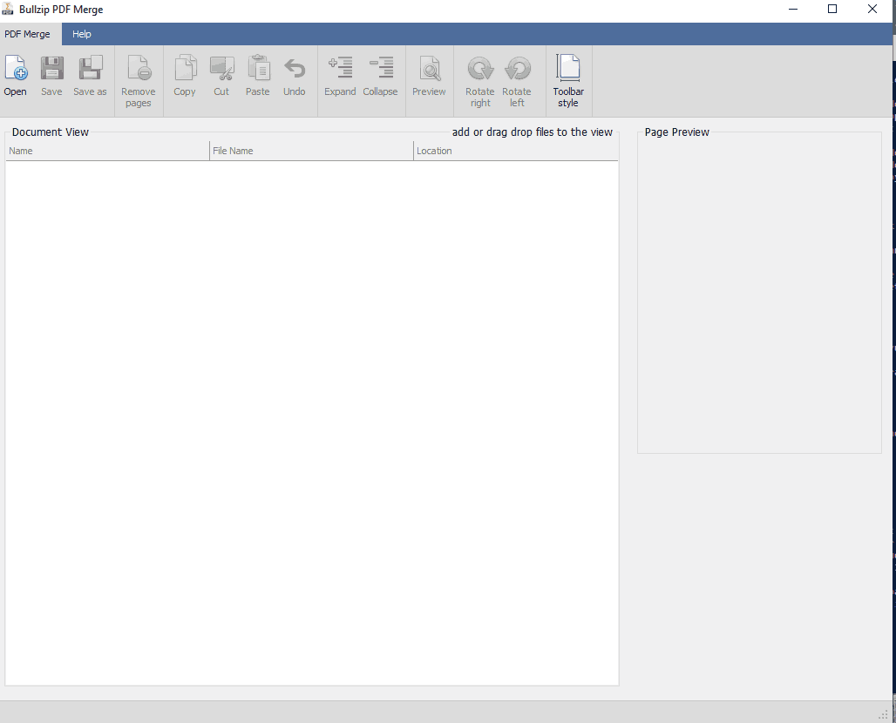Click the Save as icon
This screenshot has width=896, height=723.
click(90, 69)
